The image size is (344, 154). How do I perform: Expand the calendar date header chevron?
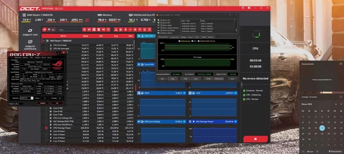341,97
